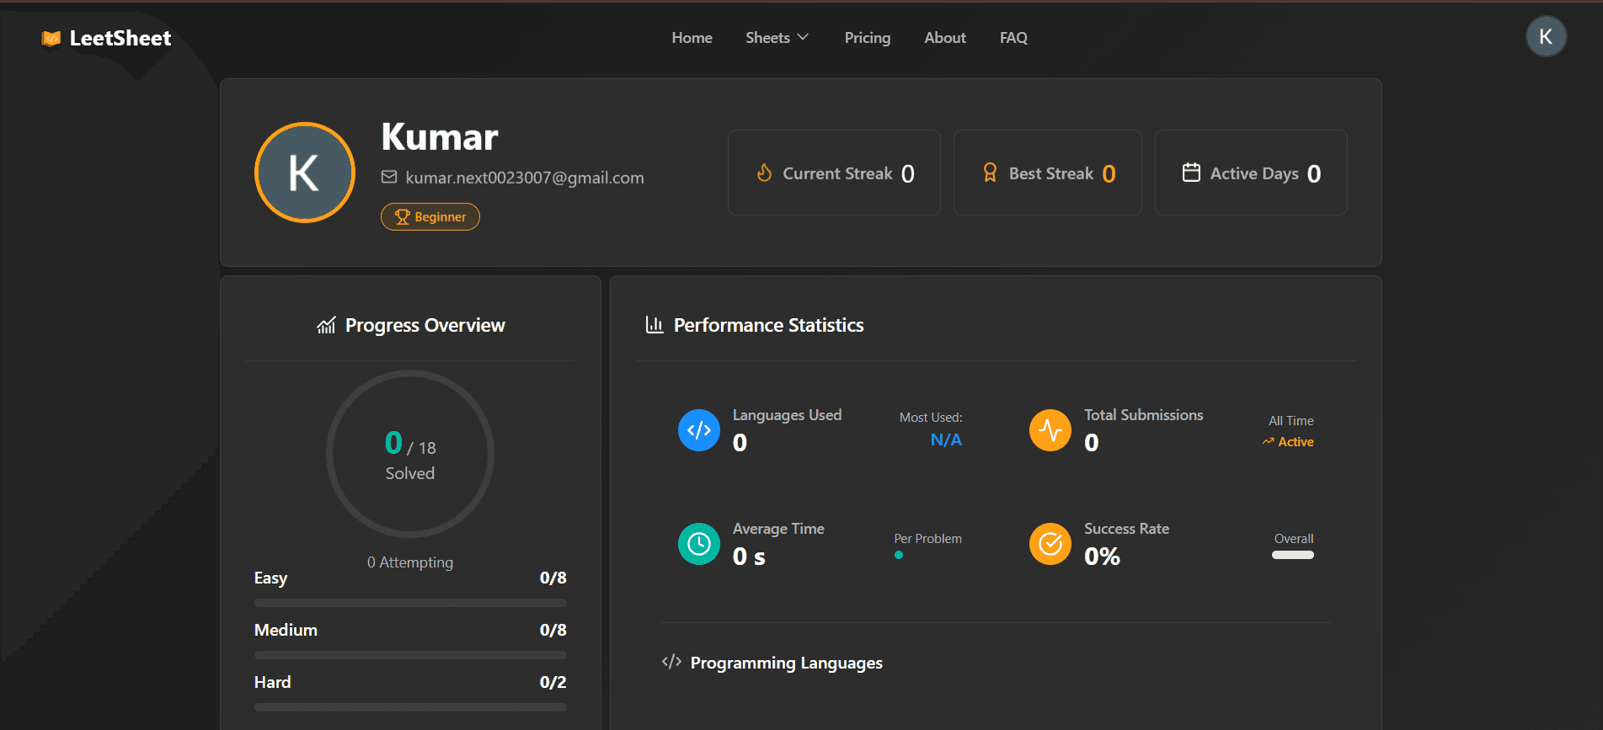Screen dimensions: 1603x730
Task: Click the envelope icon beside the email
Action: tap(389, 177)
